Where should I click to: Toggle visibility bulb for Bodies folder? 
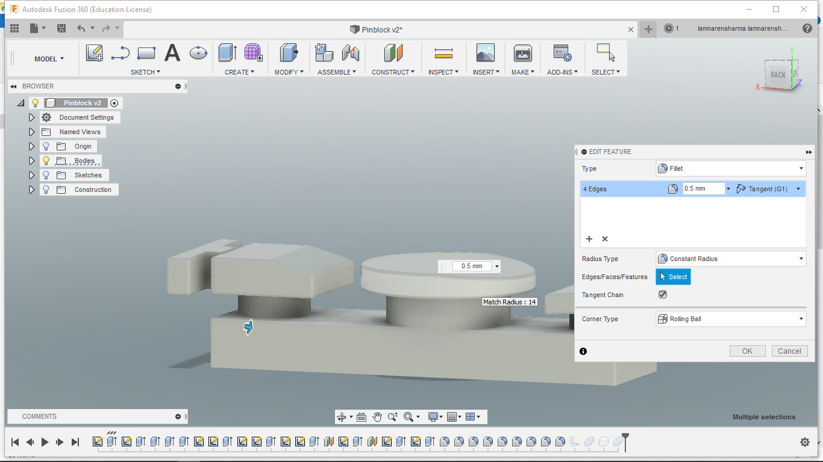tap(46, 161)
